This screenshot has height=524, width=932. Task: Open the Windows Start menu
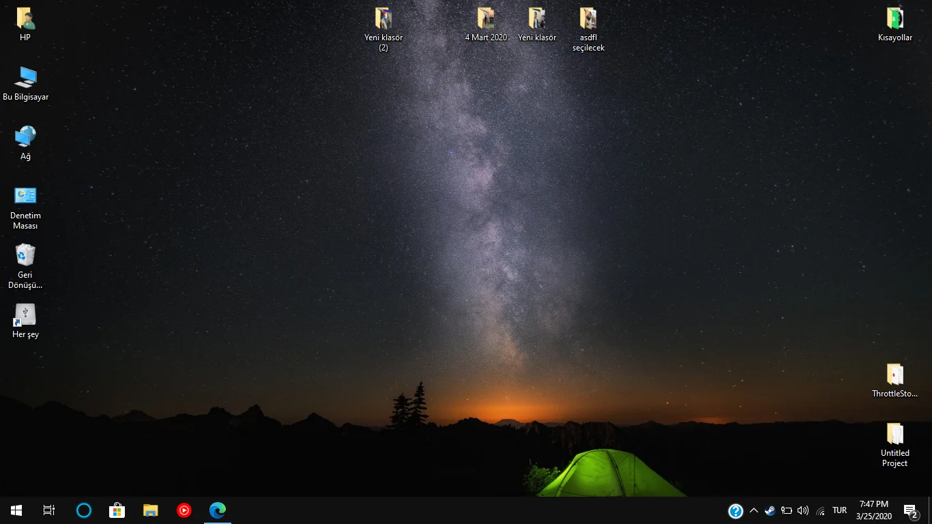(x=16, y=510)
